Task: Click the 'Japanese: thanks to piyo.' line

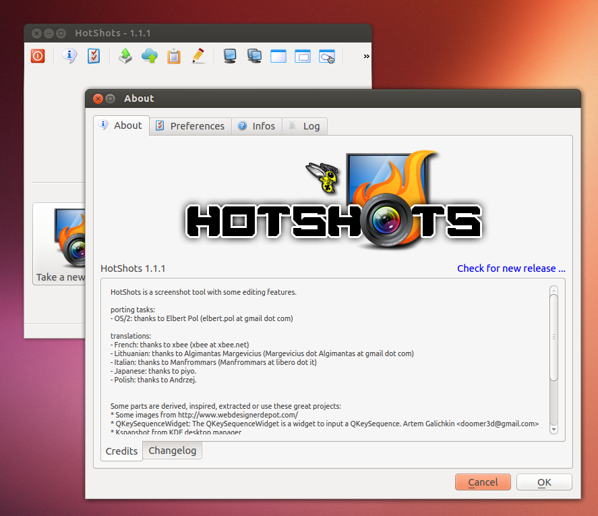Action: (153, 371)
